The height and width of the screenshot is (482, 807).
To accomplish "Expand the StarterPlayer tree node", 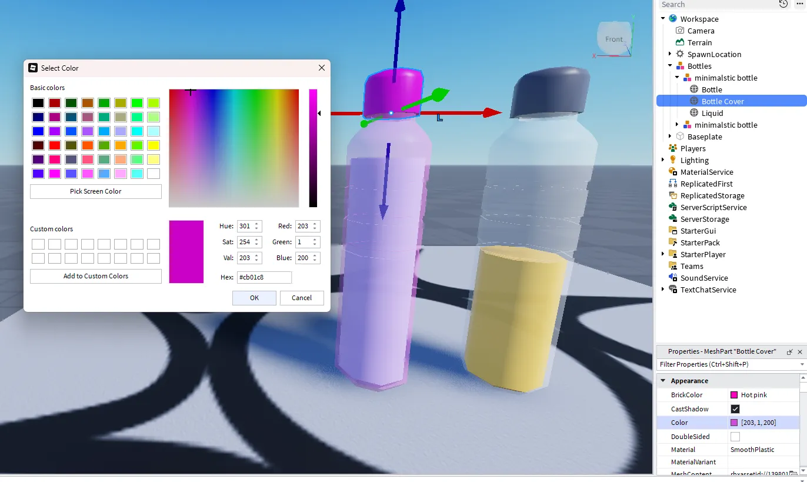I will click(x=663, y=254).
